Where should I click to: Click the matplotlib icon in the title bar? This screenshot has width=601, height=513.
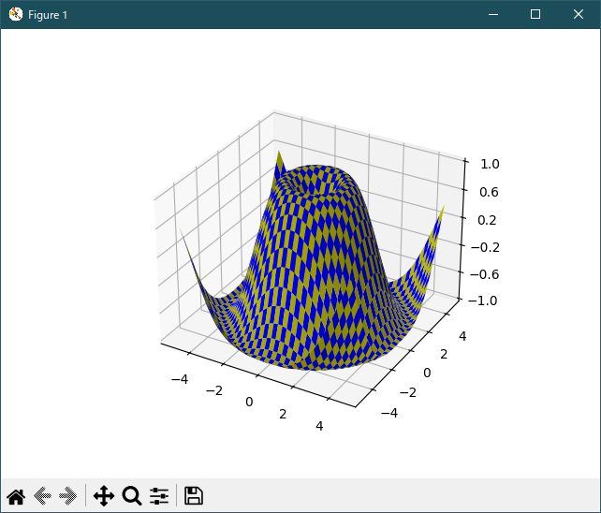coord(15,14)
